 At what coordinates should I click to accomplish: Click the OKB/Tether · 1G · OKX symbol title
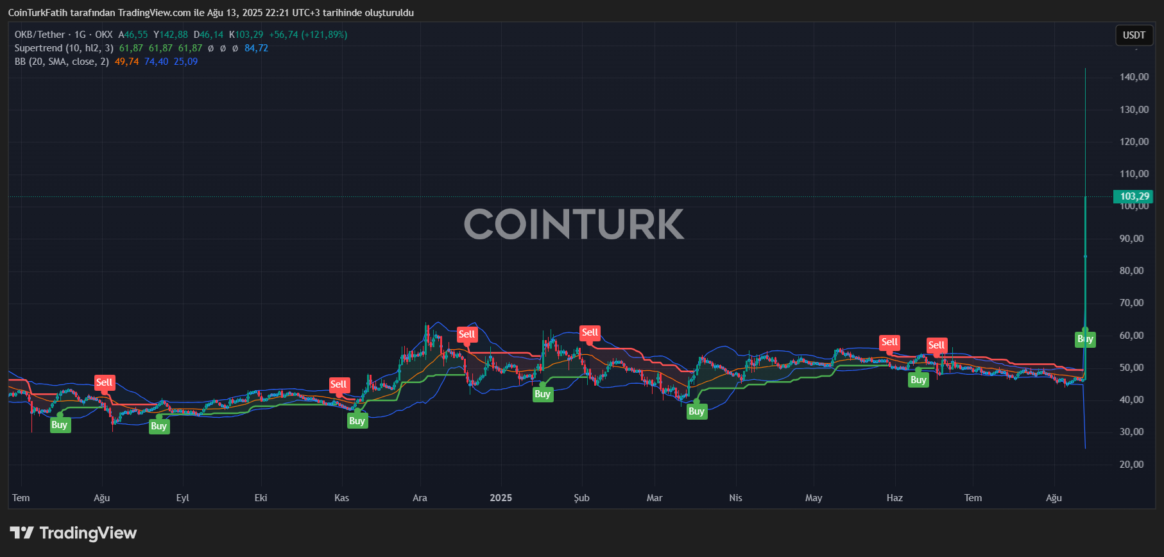(64, 35)
